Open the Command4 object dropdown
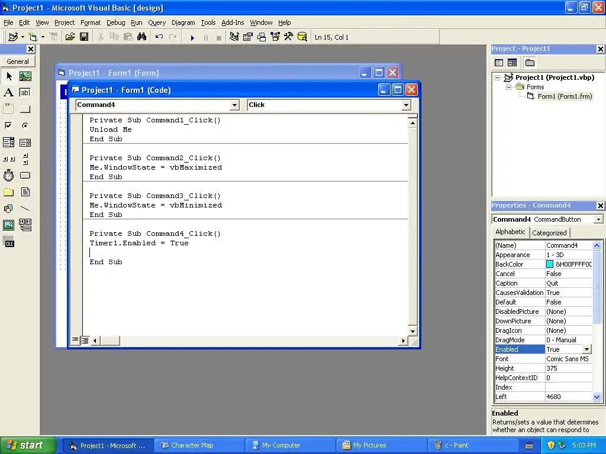 [234, 105]
